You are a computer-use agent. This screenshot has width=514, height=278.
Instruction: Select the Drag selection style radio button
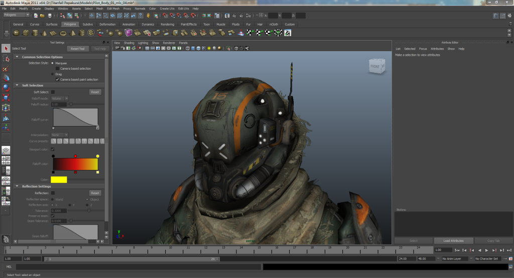pyautogui.click(x=53, y=74)
